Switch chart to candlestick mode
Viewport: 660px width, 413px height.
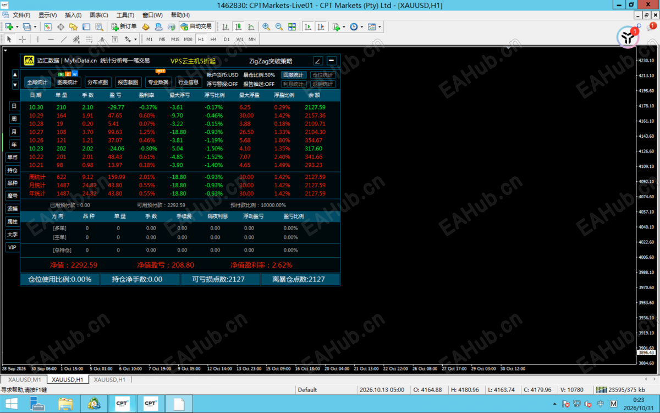238,26
